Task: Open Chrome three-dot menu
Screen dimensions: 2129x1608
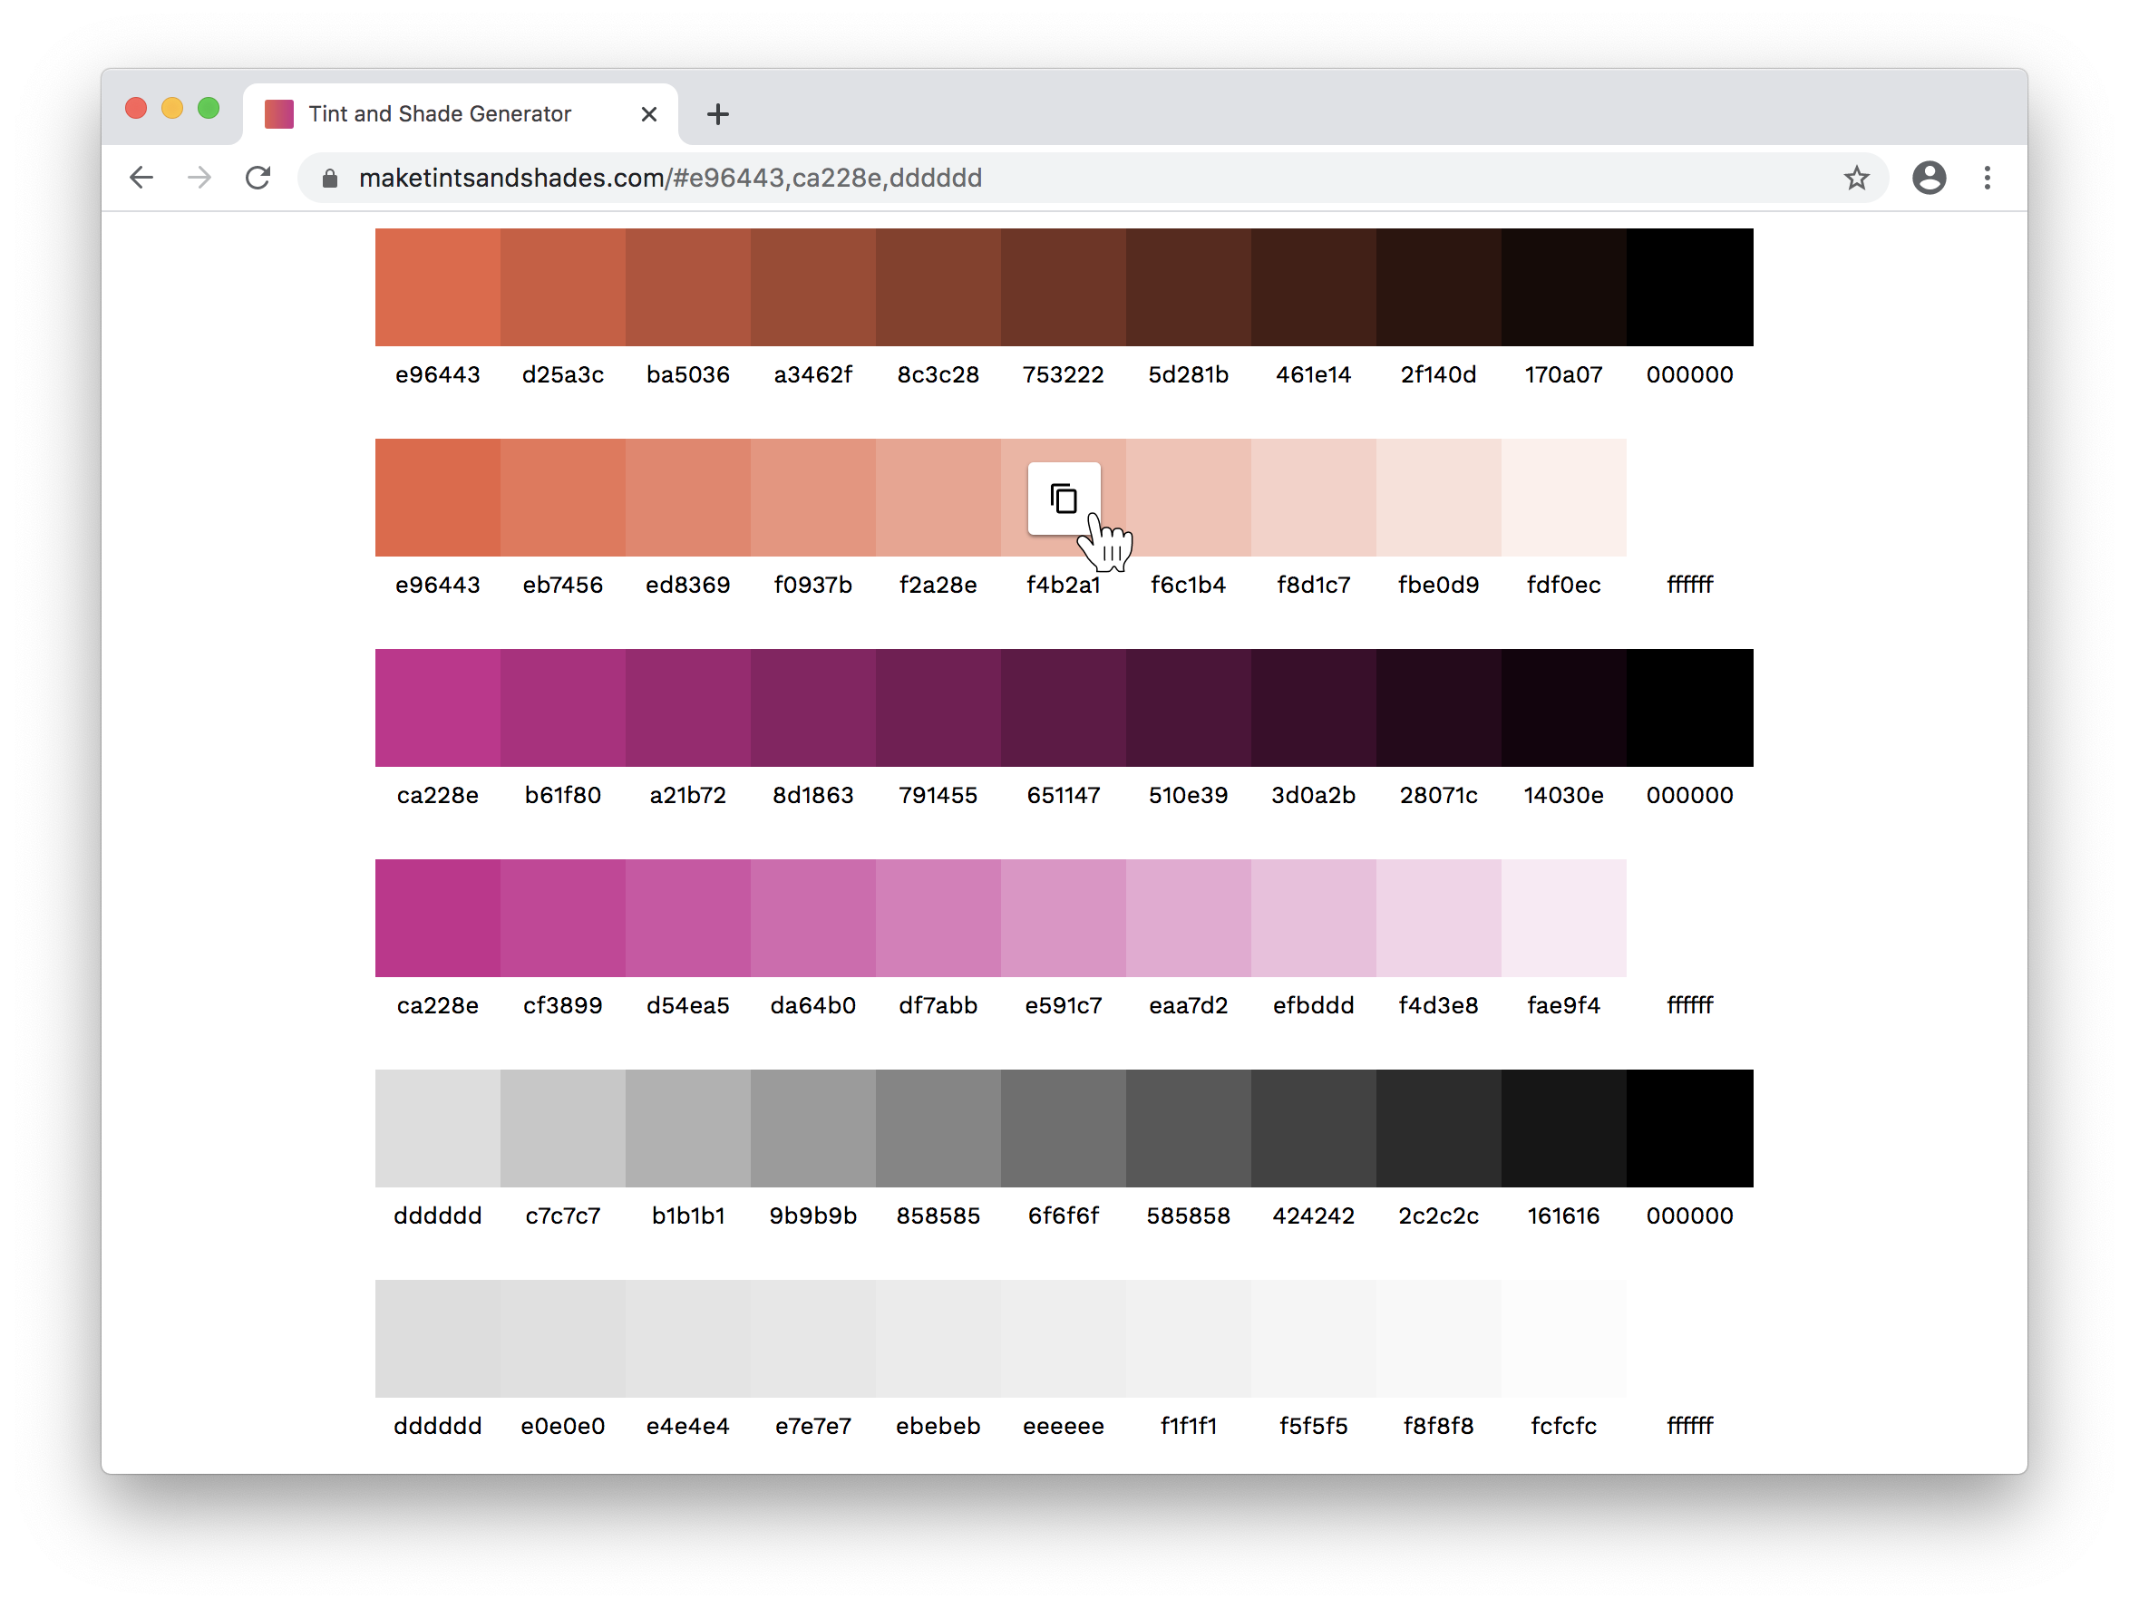Action: pyautogui.click(x=1987, y=178)
